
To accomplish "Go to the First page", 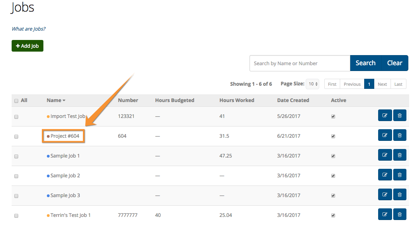I will pyautogui.click(x=332, y=84).
